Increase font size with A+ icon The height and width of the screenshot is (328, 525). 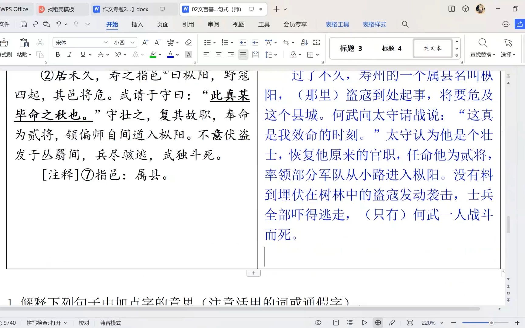145,43
